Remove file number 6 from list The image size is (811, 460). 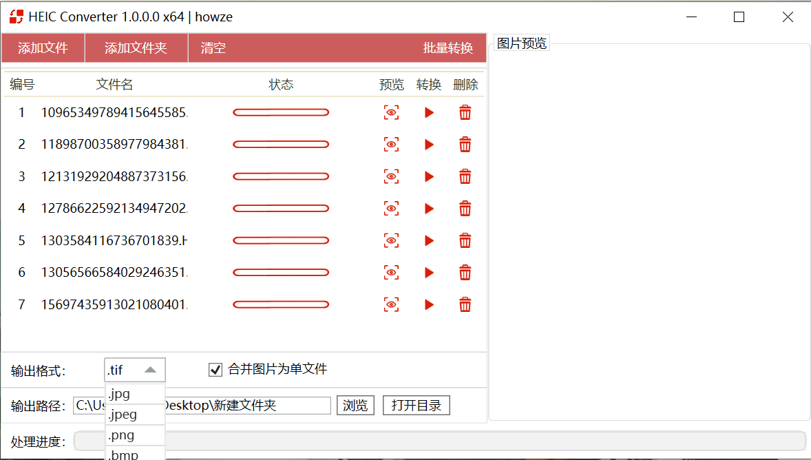tap(465, 273)
